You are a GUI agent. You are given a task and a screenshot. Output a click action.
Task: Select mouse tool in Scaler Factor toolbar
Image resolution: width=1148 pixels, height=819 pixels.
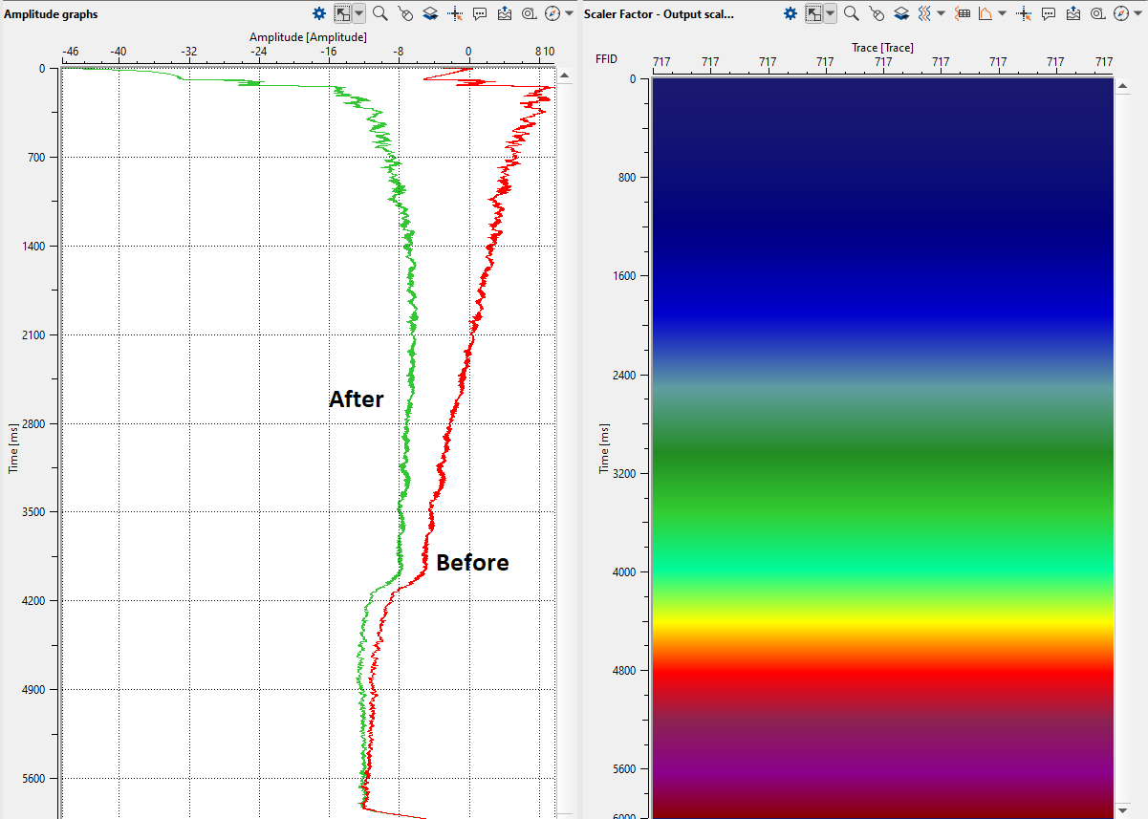point(877,13)
